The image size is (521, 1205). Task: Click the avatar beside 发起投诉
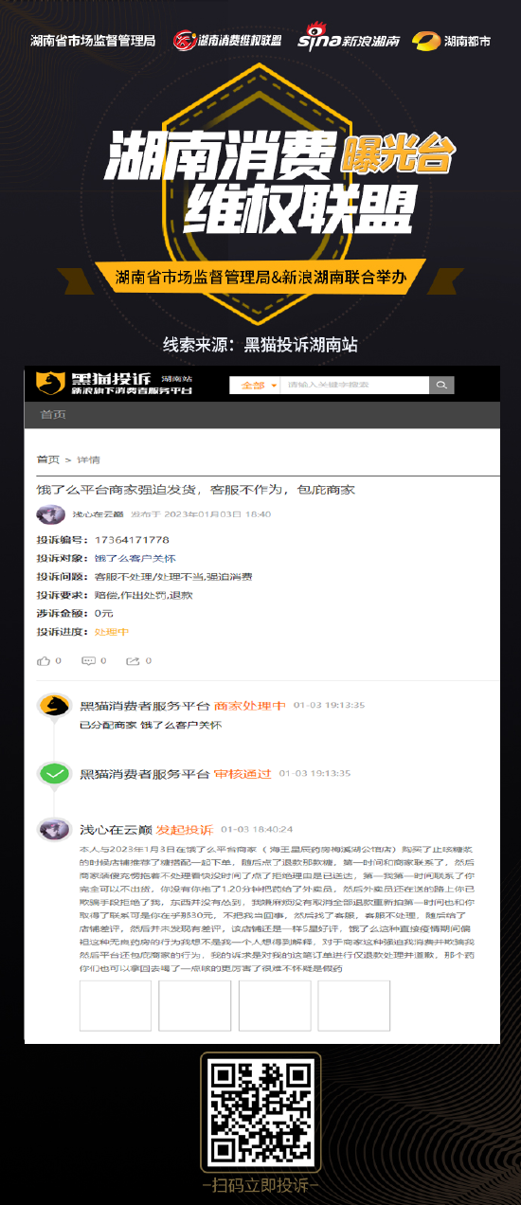click(x=54, y=829)
